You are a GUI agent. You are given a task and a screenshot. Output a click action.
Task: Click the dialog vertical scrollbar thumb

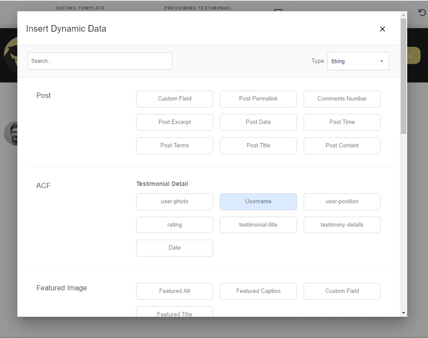(x=403, y=76)
